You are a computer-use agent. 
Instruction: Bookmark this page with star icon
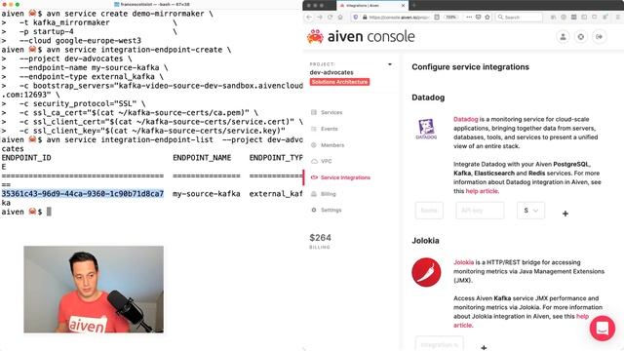(487, 18)
